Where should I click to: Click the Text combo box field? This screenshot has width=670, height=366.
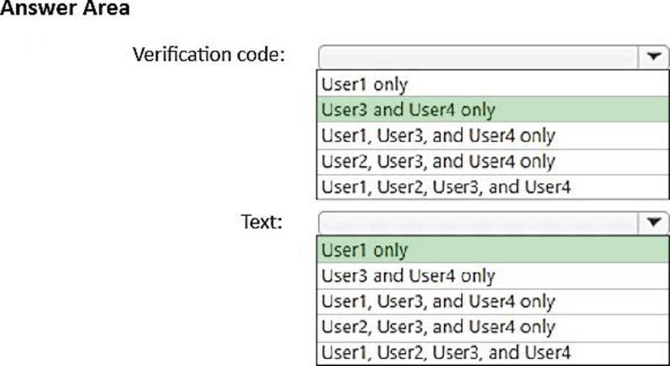(x=493, y=222)
